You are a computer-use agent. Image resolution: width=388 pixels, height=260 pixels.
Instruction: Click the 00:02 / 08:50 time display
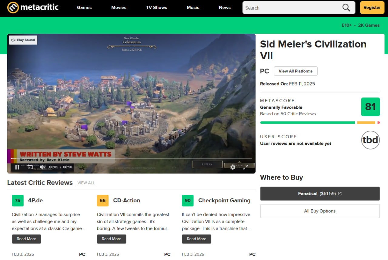point(61,167)
